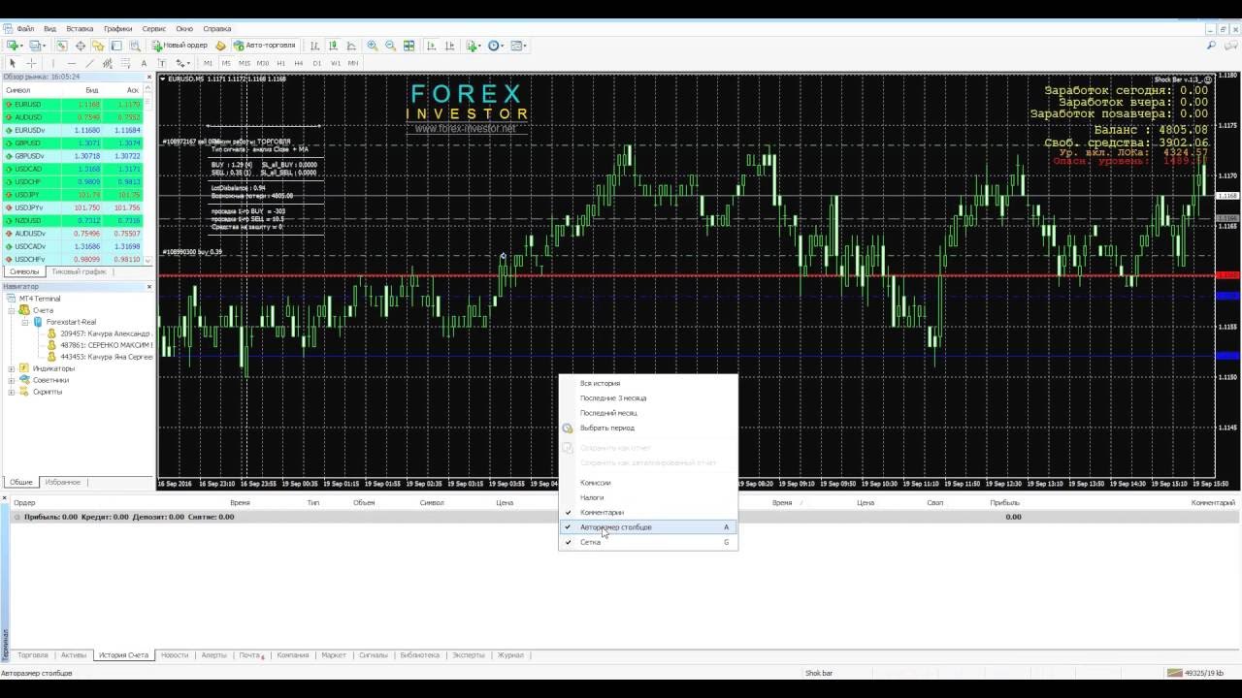Image resolution: width=1242 pixels, height=698 pixels.
Task: Select the text label 'T' tool
Action: click(161, 63)
